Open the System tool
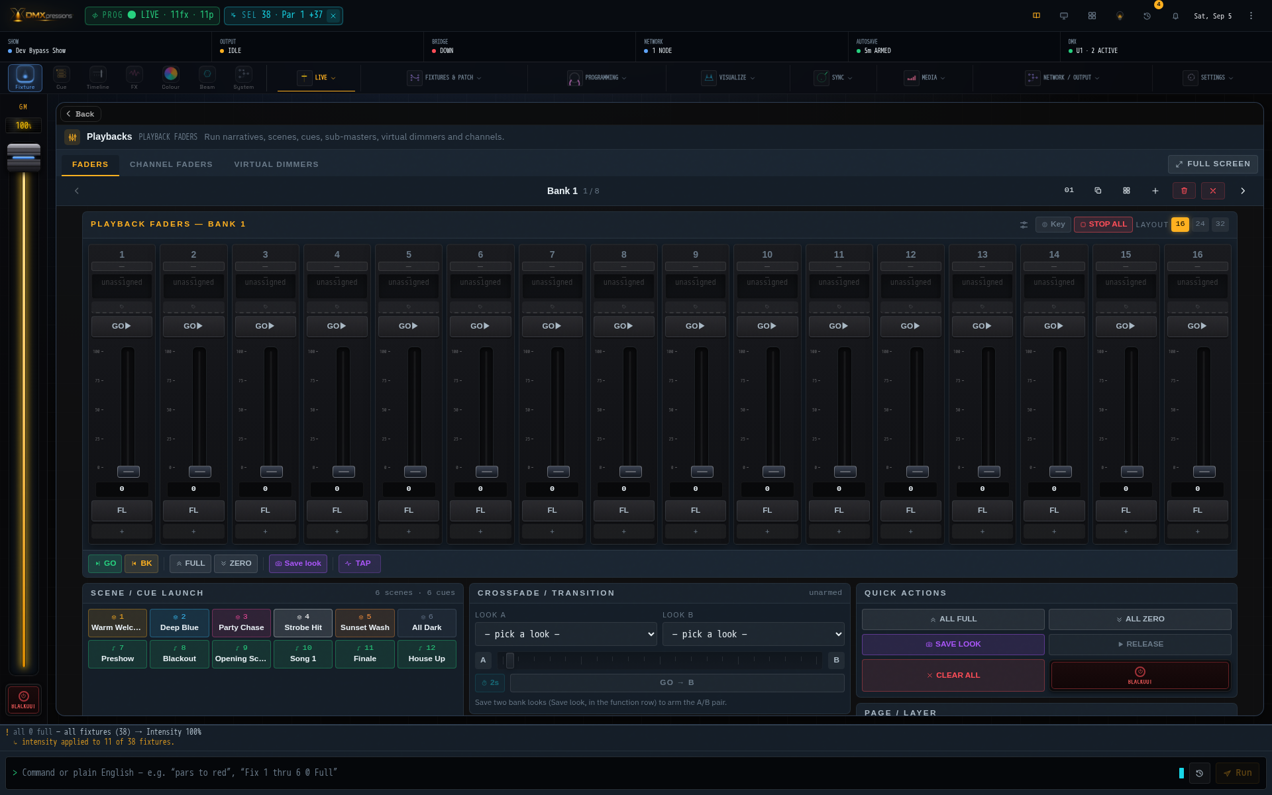The width and height of the screenshot is (1272, 795). point(244,78)
